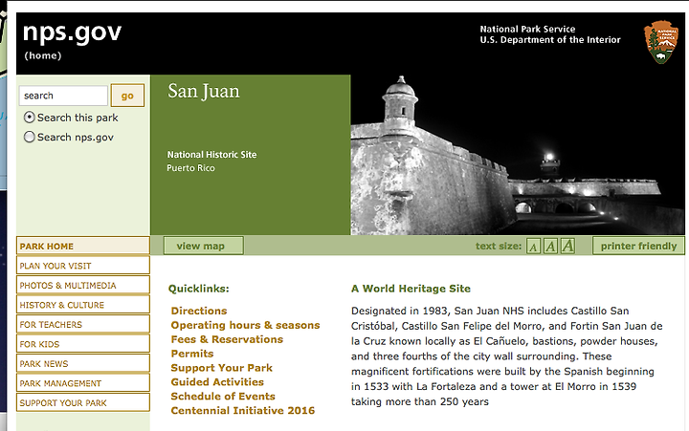Click the printer friendly button
This screenshot has height=431, width=689.
click(x=638, y=246)
